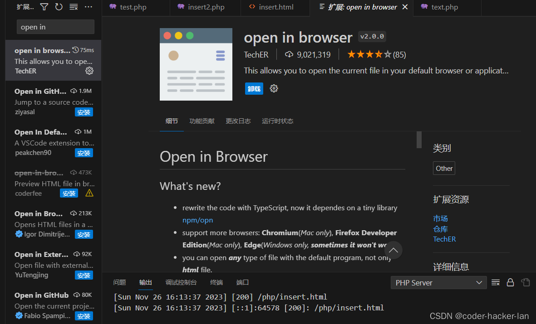Image resolution: width=536 pixels, height=324 pixels.
Task: Clear the output panel content
Action: tap(495, 282)
